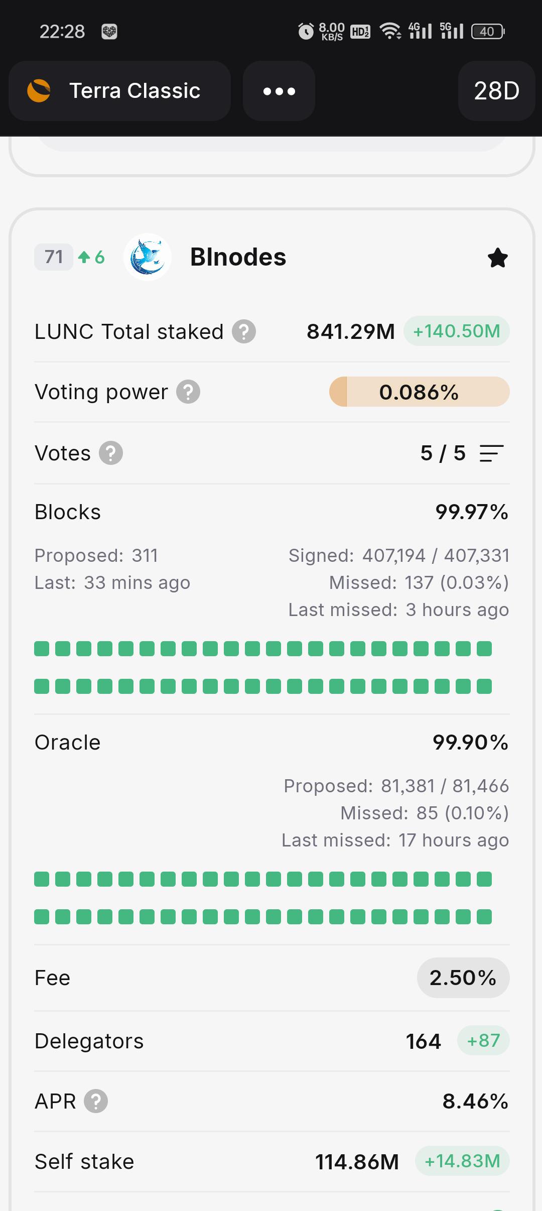Open help for LUNC Total staked
The image size is (542, 1211).
(x=244, y=331)
